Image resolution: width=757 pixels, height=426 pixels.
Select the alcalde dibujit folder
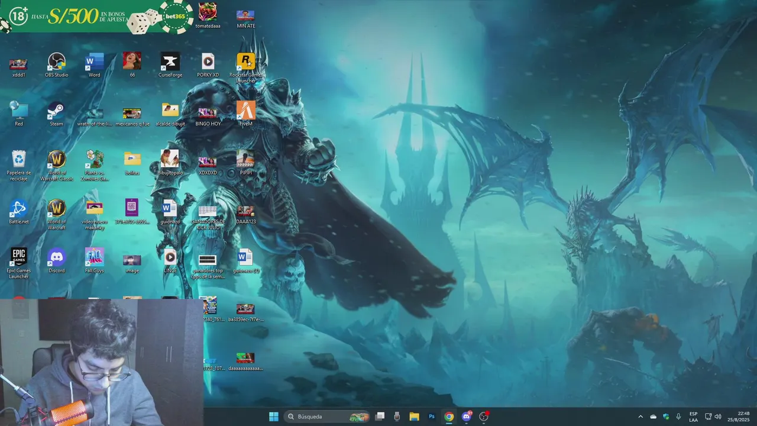[x=170, y=114]
